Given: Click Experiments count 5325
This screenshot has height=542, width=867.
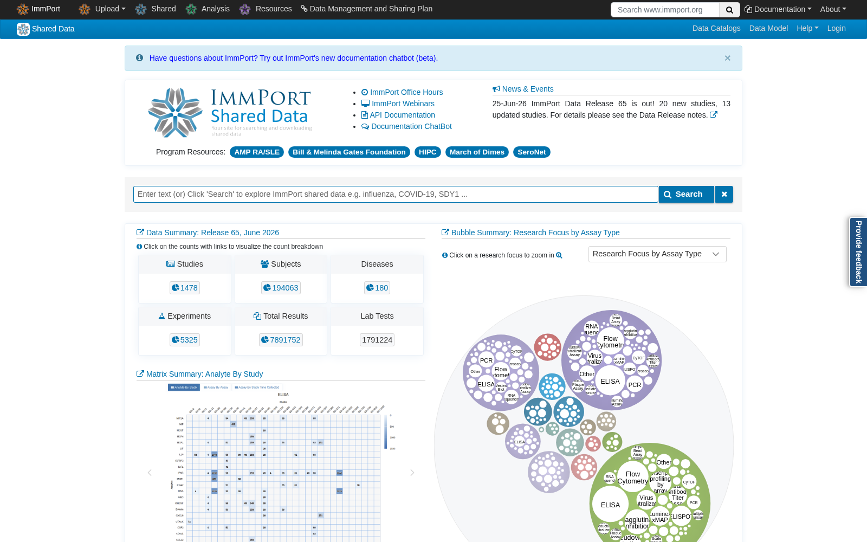Looking at the screenshot, I should click(185, 340).
